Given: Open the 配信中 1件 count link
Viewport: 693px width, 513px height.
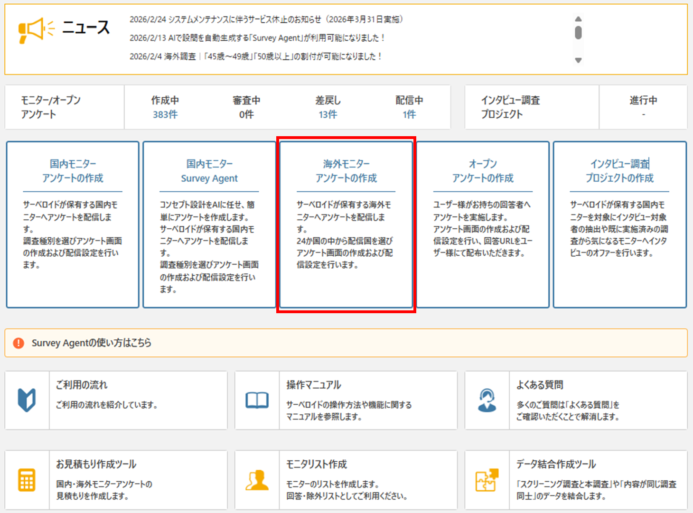Looking at the screenshot, I should coord(409,114).
